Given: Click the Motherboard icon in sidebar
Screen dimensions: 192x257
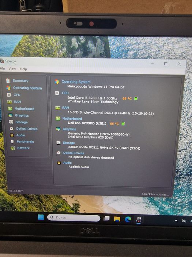Looking at the screenshot, I should click(x=10, y=109).
